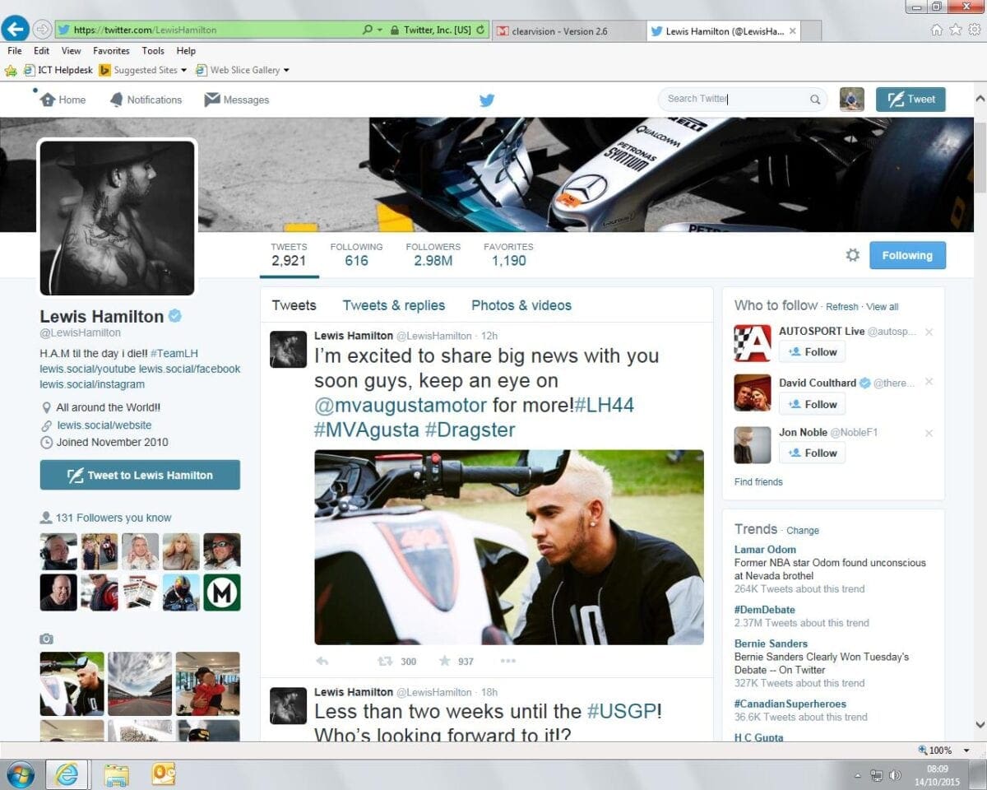Click Tweet to Lewis Hamilton button
The image size is (987, 790).
(140, 475)
